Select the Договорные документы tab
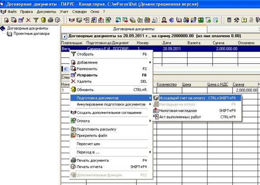This screenshot has height=185, width=260. pyautogui.click(x=134, y=29)
